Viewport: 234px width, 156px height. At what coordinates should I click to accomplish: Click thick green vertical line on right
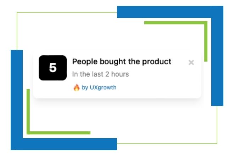coord(206,41)
